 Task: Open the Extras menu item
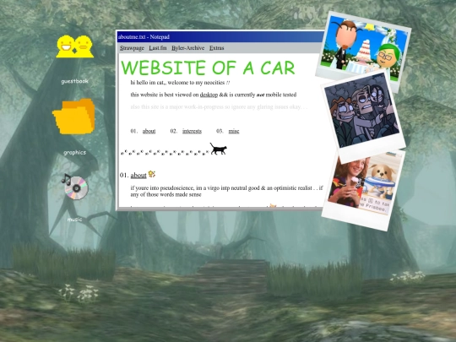[x=217, y=48]
